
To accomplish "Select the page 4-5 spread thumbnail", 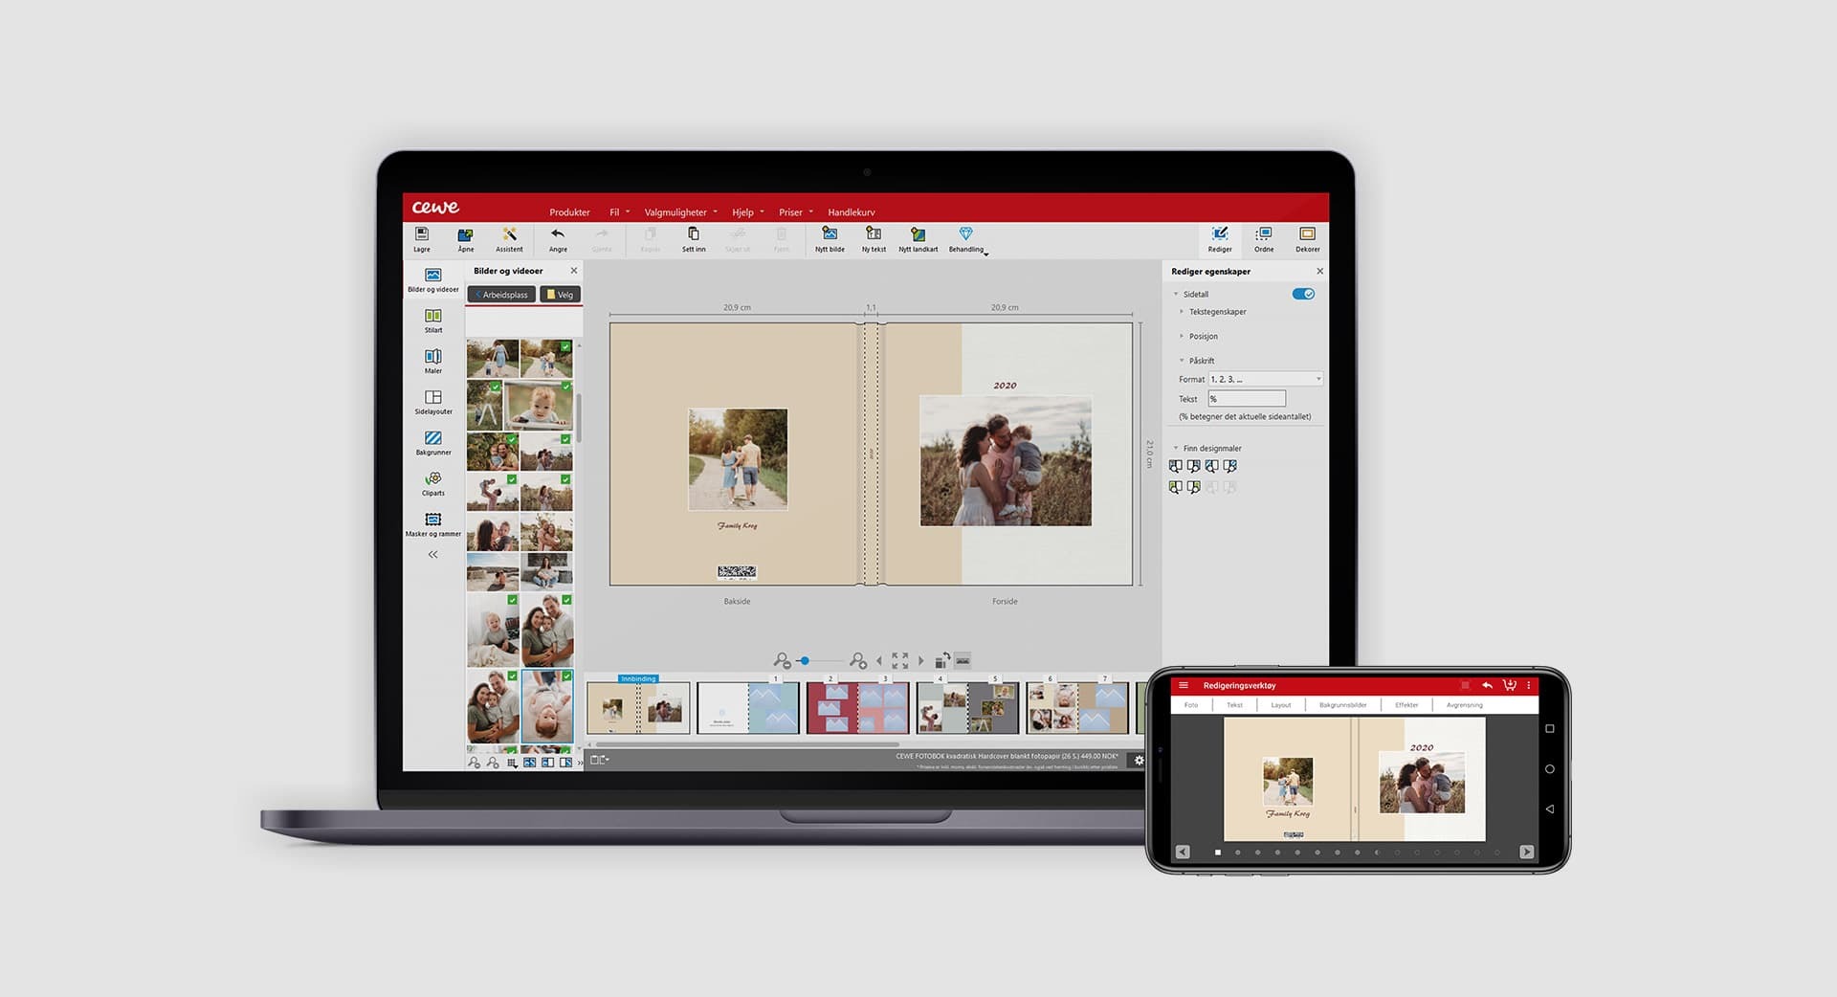I will point(967,708).
